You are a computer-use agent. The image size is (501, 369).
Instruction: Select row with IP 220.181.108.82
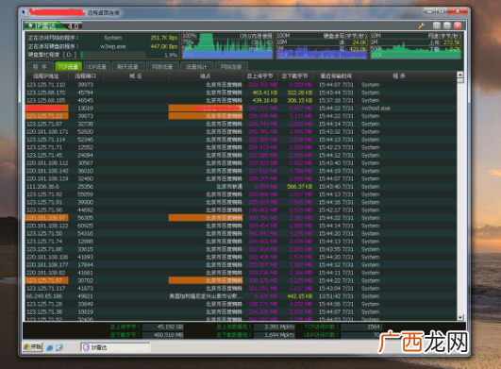pyautogui.click(x=241, y=273)
